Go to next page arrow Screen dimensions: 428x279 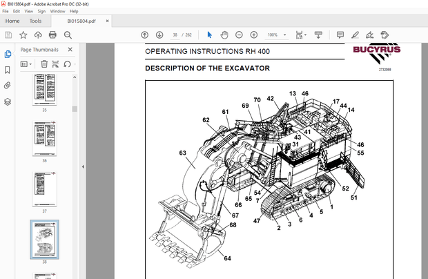pyautogui.click(x=159, y=35)
